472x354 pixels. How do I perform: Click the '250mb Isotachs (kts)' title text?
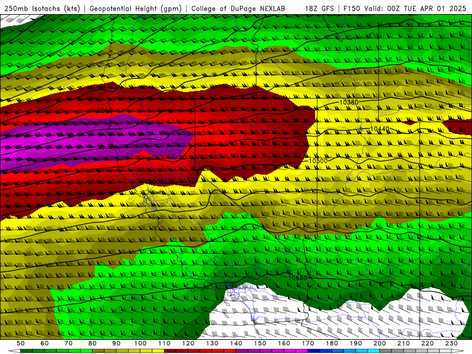click(x=42, y=8)
